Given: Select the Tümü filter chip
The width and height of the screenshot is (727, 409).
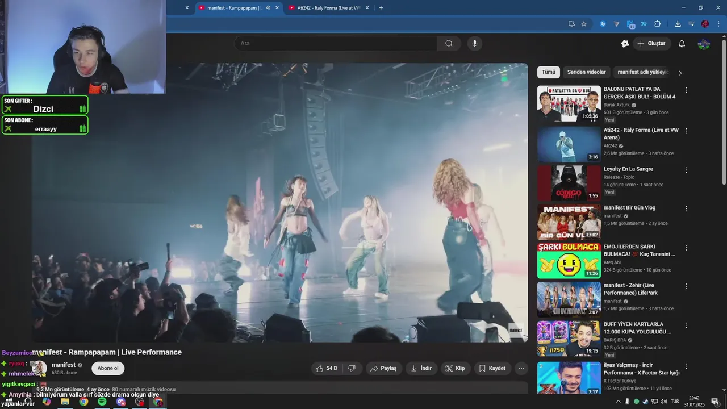Looking at the screenshot, I should click(549, 72).
